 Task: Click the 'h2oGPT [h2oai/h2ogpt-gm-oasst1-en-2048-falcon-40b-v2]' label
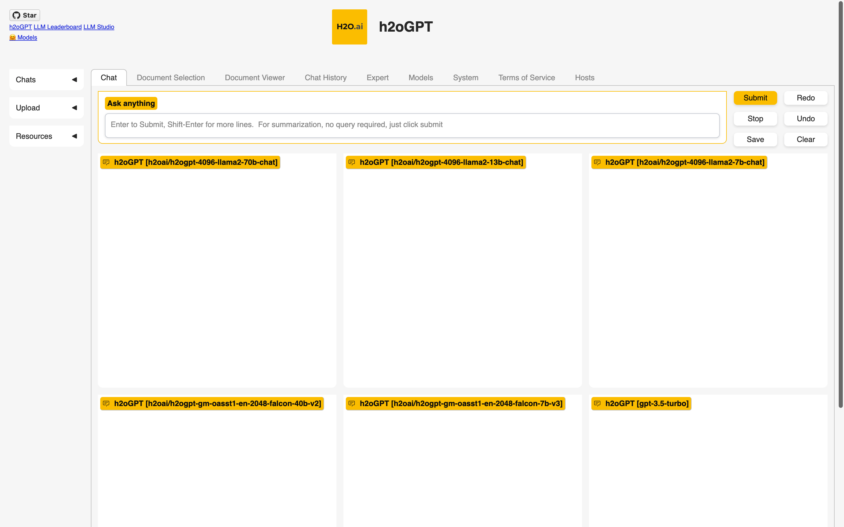(x=212, y=403)
